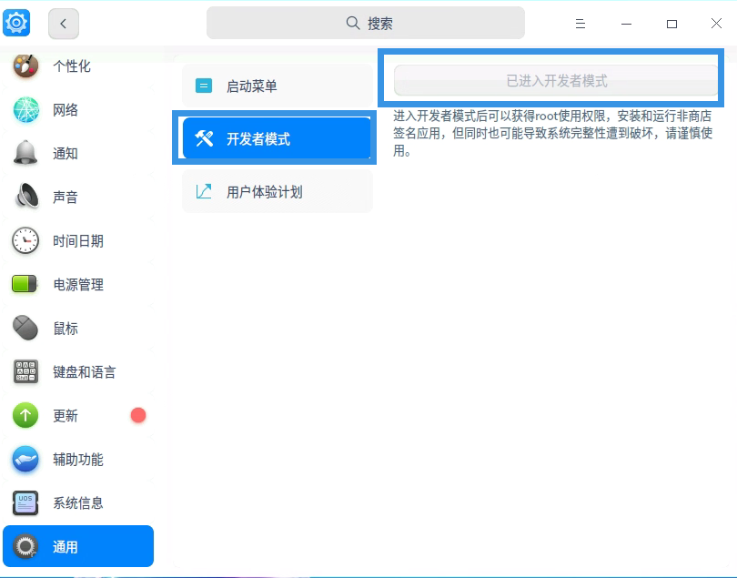Open Network settings globe icon
Viewport: 737px width, 578px height.
click(25, 110)
